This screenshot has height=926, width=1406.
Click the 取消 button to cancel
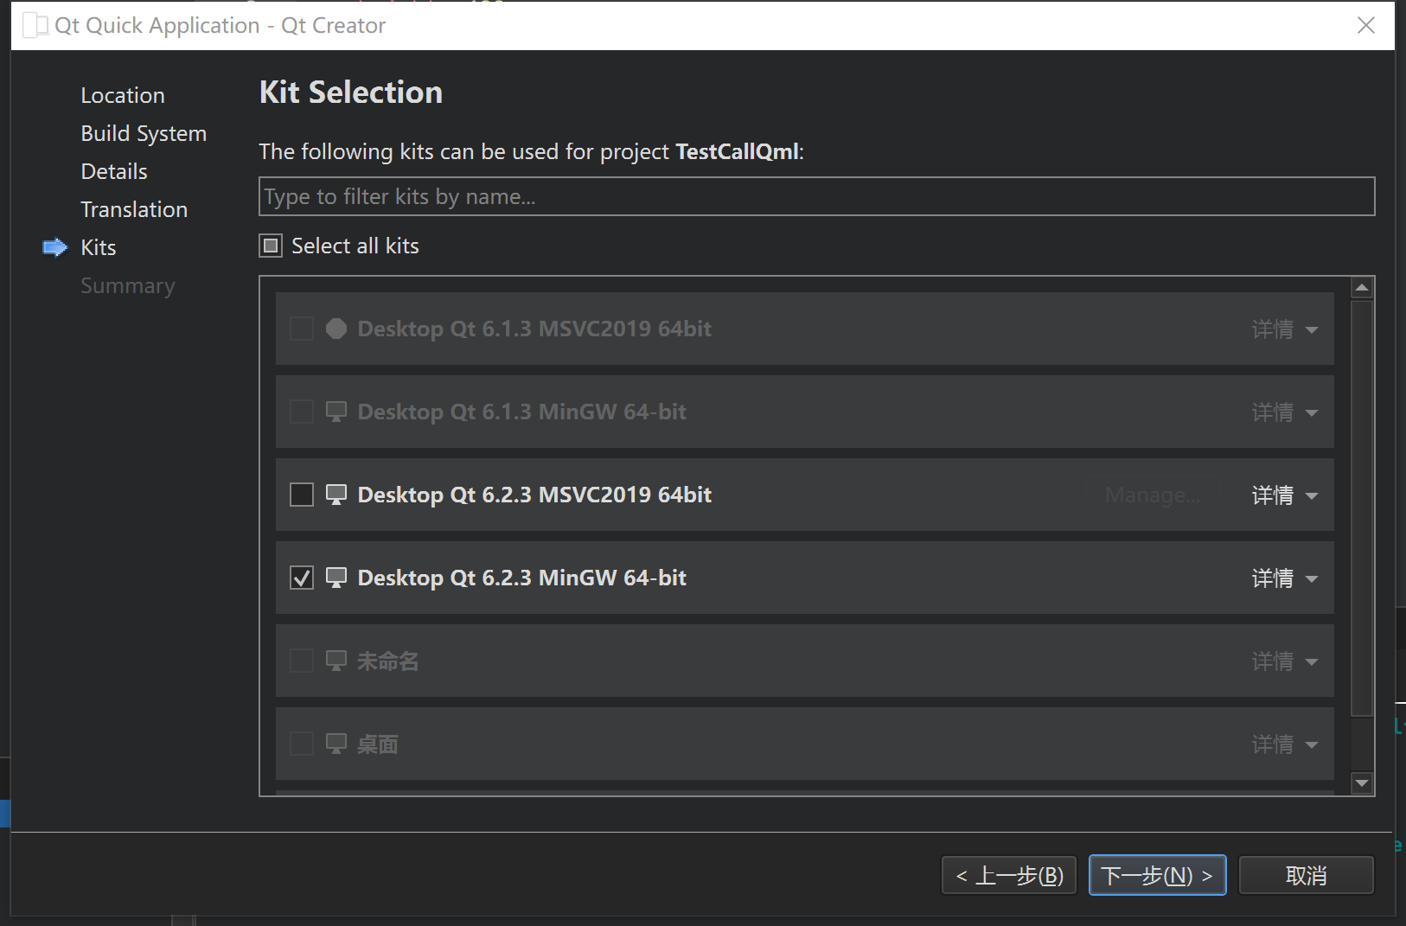click(x=1306, y=875)
